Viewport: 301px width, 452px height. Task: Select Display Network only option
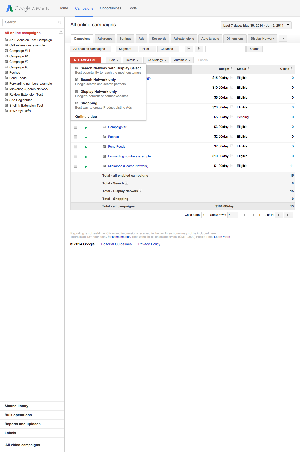(x=108, y=94)
